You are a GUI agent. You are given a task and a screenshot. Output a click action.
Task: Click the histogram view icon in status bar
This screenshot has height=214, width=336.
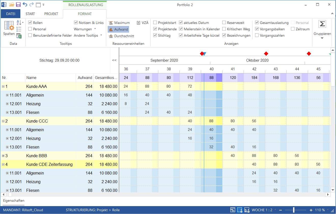point(247,210)
